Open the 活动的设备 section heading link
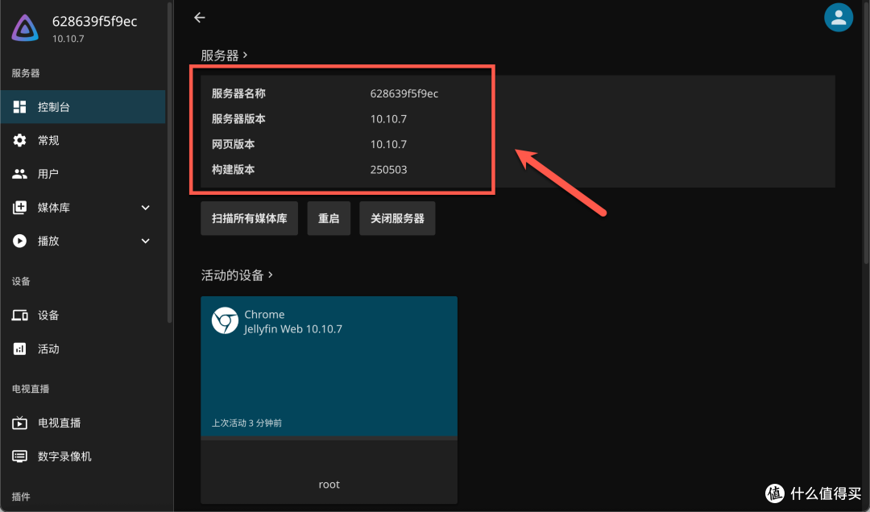Screen dimensions: 870x512 pos(237,275)
